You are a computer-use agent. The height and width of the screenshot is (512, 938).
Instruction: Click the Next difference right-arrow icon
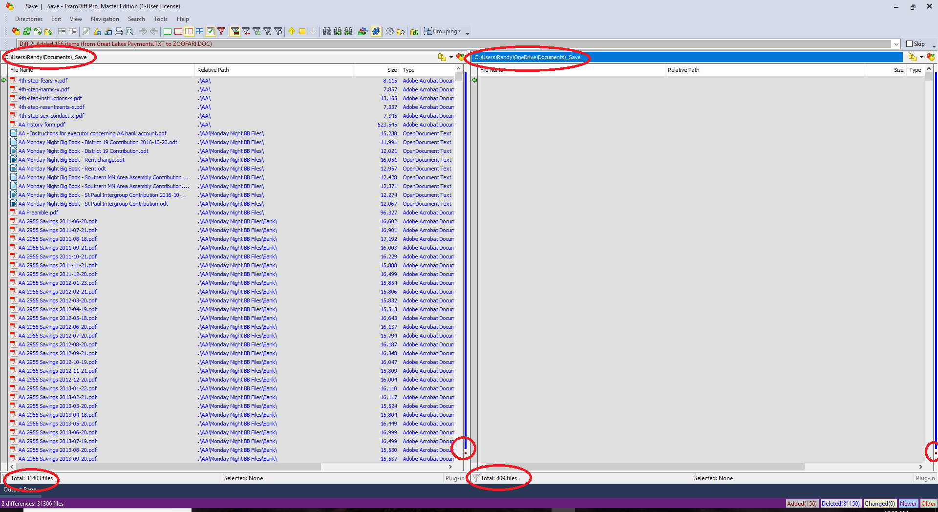143,31
